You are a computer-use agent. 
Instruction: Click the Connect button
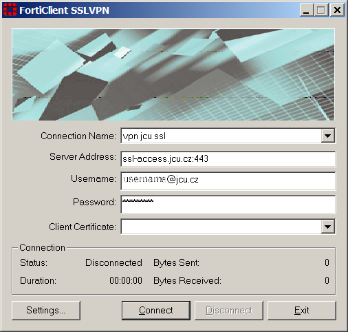point(156,311)
